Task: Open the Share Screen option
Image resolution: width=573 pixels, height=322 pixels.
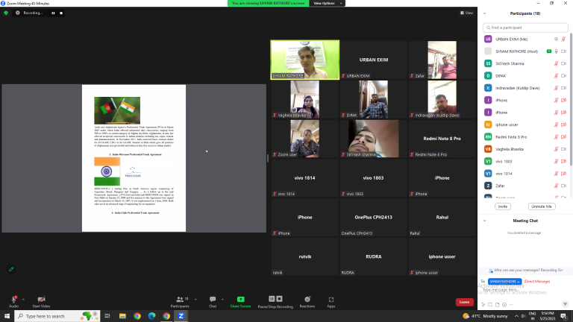Action: 240,300
